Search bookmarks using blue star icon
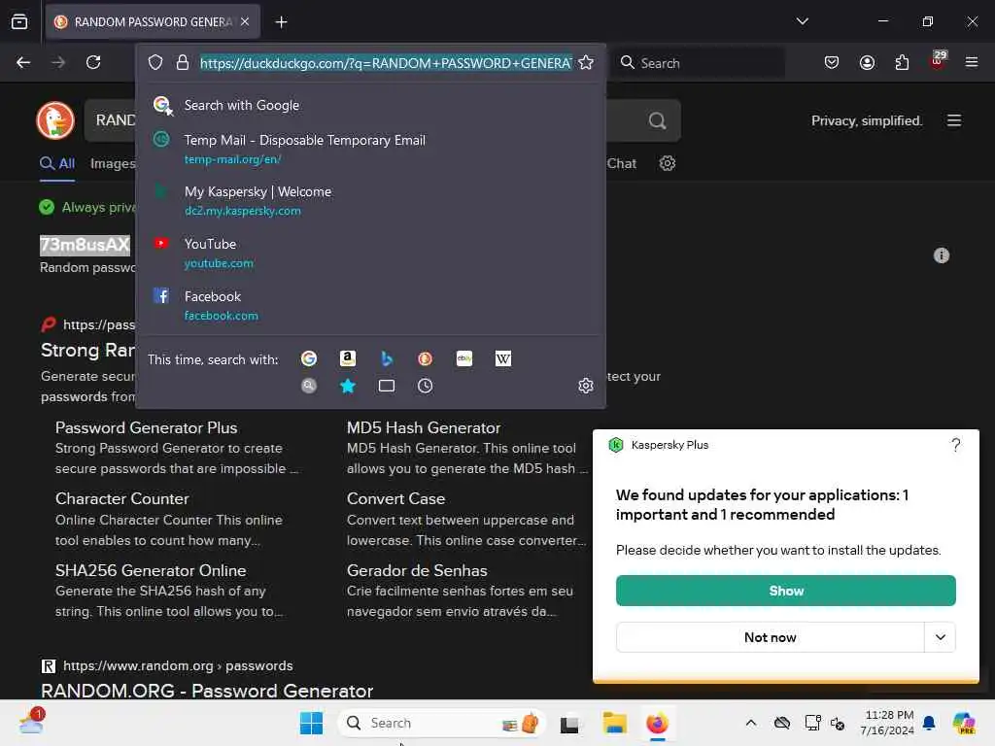This screenshot has width=995, height=746. (348, 386)
